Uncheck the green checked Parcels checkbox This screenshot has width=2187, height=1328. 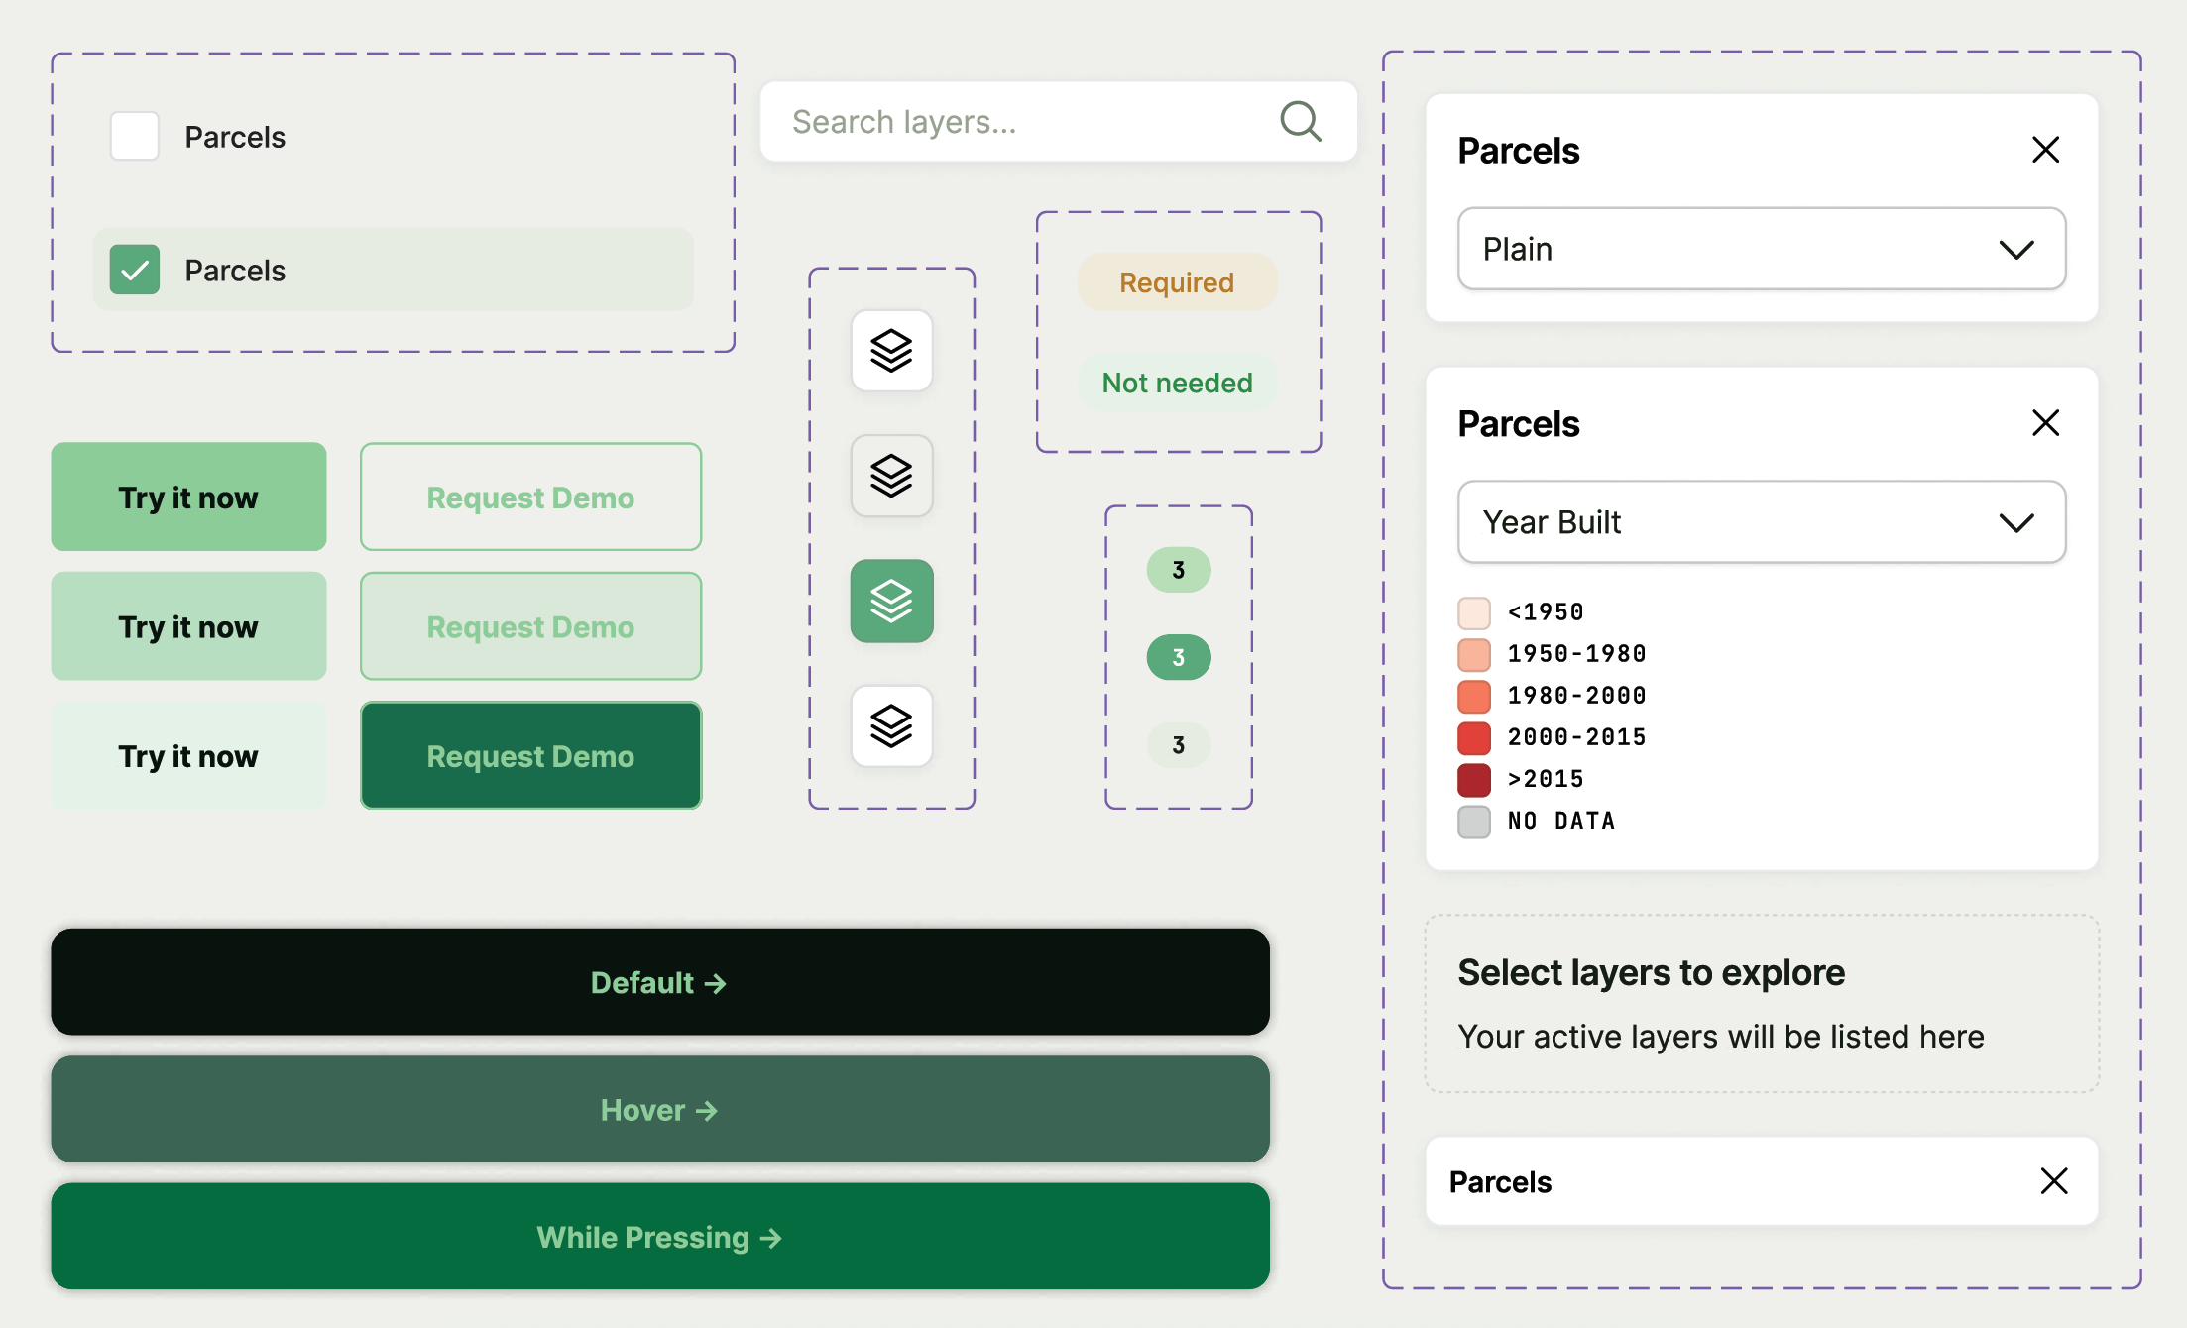[x=135, y=270]
